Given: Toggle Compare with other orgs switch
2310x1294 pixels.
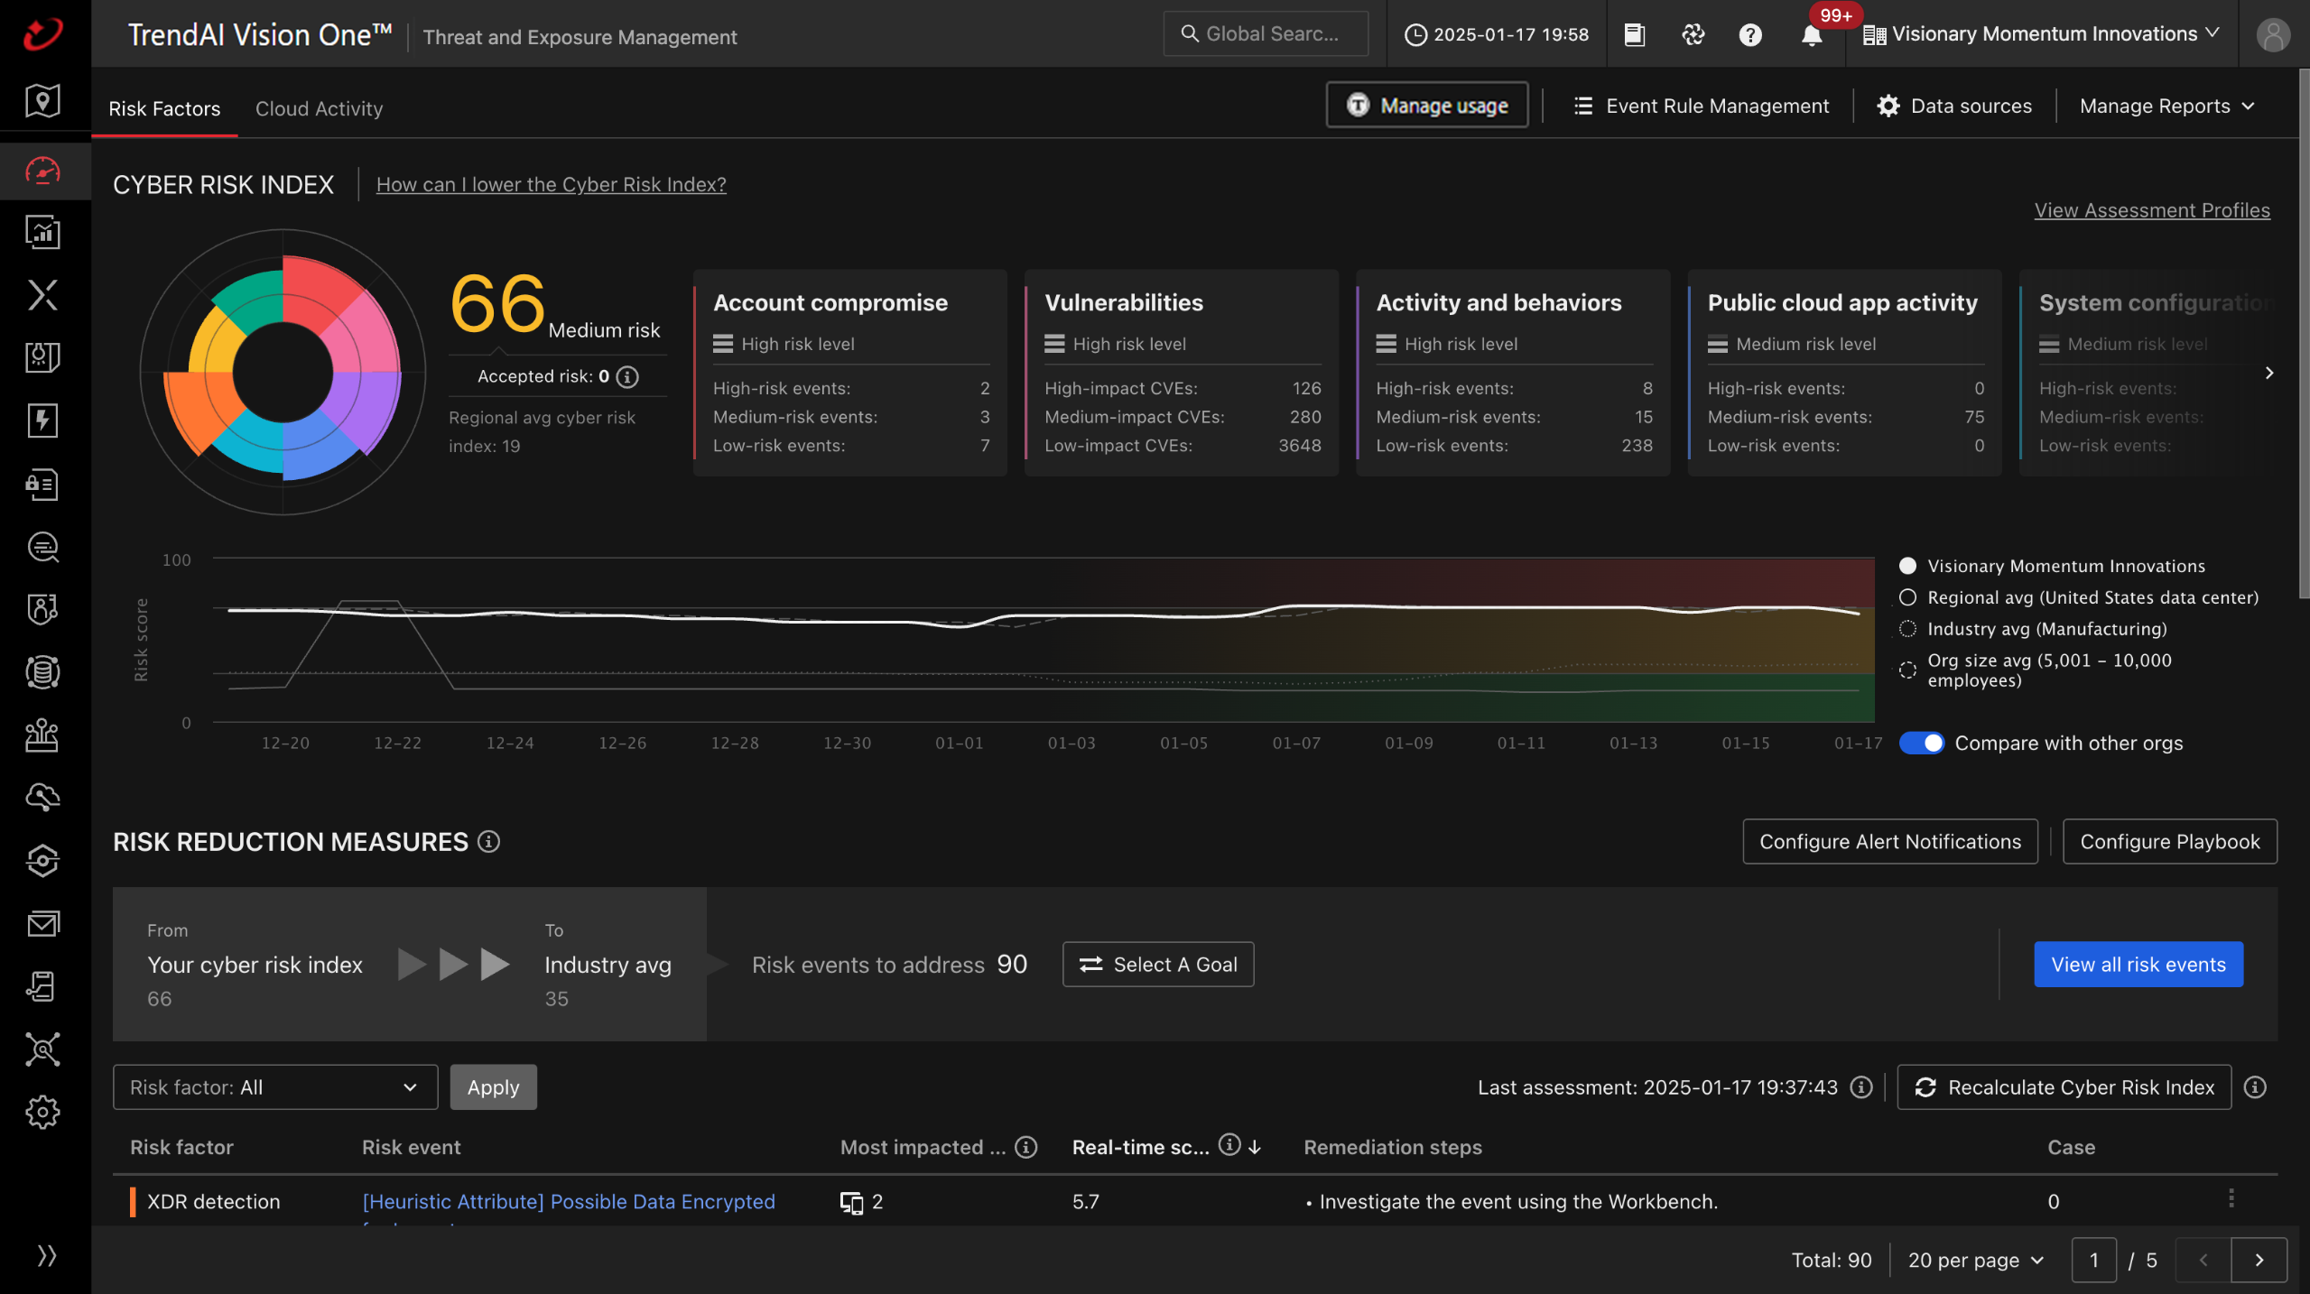Looking at the screenshot, I should point(1922,743).
